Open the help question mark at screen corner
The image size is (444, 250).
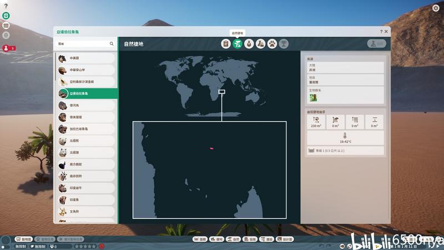pos(6,6)
